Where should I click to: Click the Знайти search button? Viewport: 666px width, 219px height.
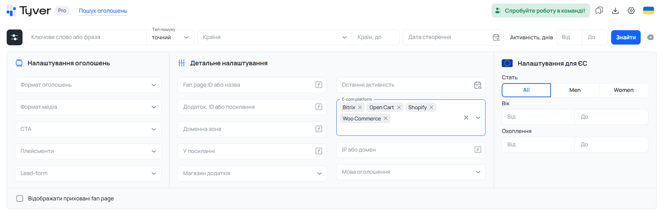[626, 37]
